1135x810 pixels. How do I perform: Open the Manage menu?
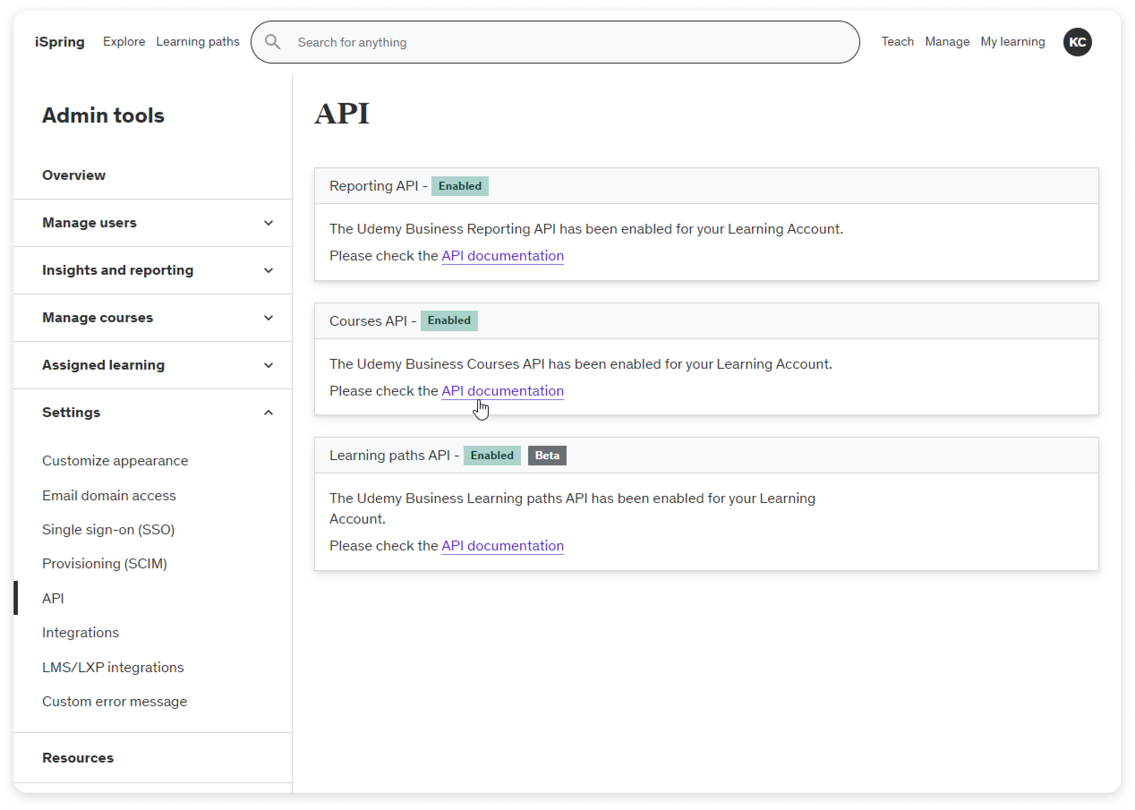(x=947, y=42)
